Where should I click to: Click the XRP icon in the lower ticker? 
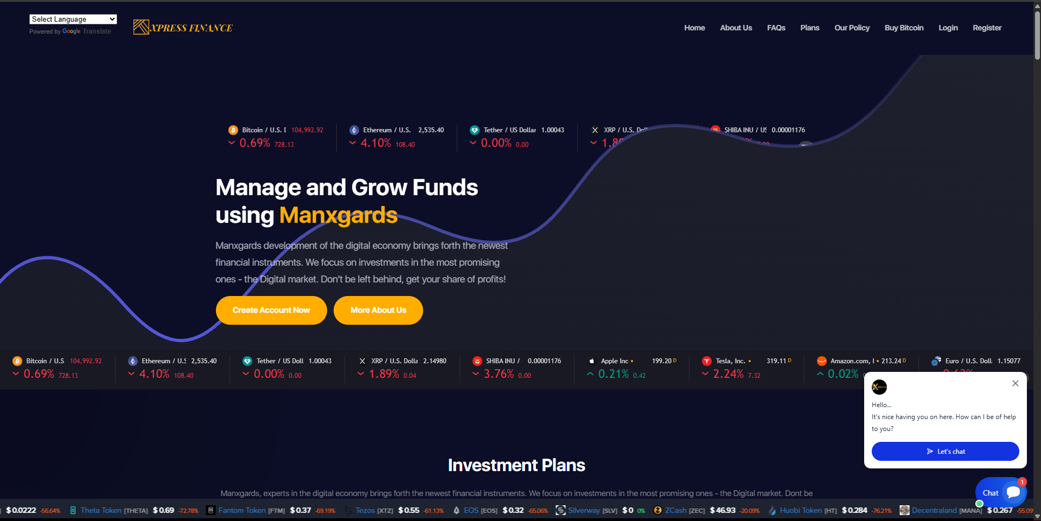click(362, 361)
